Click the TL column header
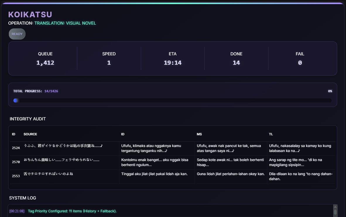The height and width of the screenshot is (217, 346). tap(271, 134)
